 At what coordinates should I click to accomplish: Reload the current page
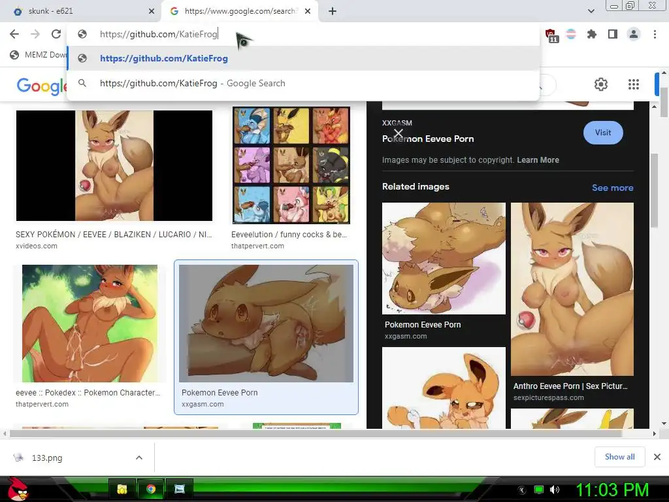(56, 34)
